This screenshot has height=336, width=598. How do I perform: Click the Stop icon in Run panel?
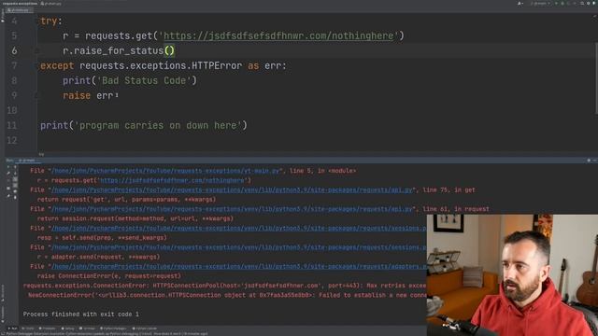8,180
